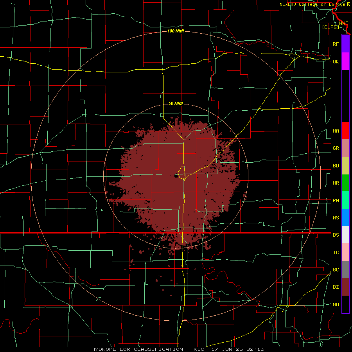The image size is (352, 352).
Task: Pick the white DS legend swatch
Action: (x=345, y=235)
